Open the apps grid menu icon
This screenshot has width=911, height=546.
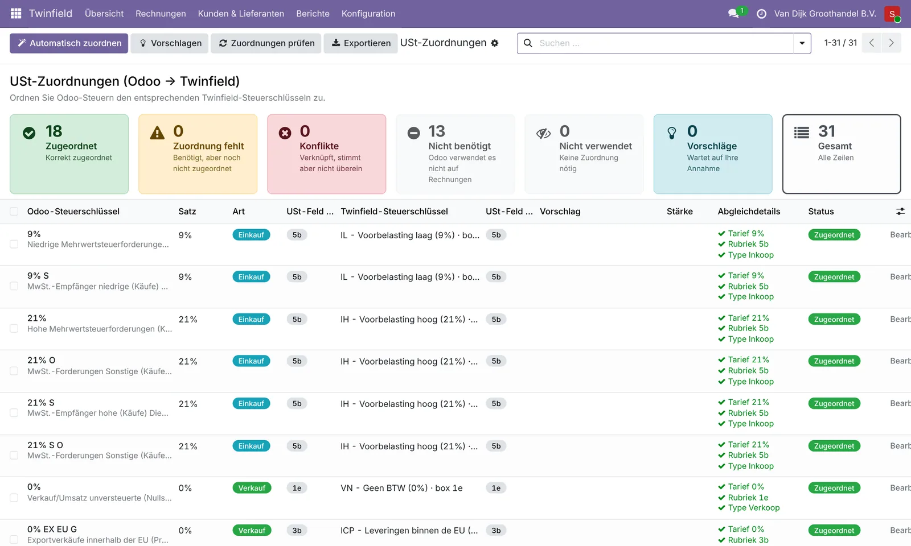(16, 13)
